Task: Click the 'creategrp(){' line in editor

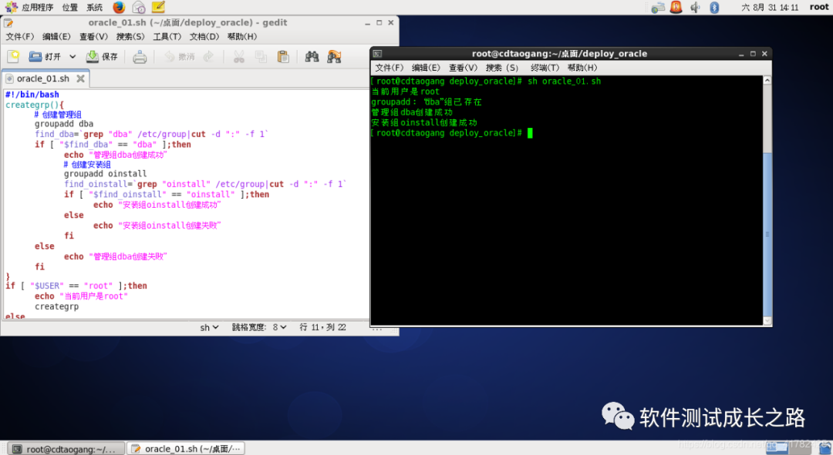Action: pos(35,105)
